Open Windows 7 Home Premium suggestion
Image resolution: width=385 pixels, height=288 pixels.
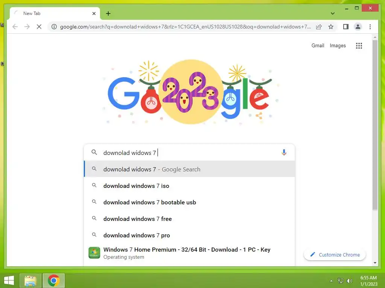(189, 253)
